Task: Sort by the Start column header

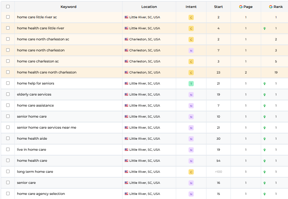Action: click(x=218, y=7)
